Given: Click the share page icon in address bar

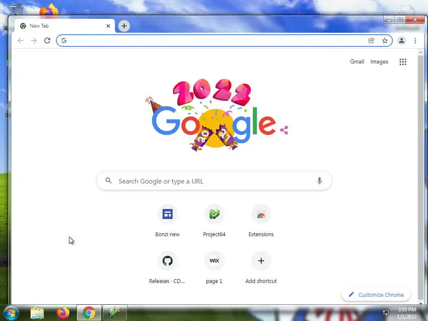Looking at the screenshot, I should click(371, 41).
